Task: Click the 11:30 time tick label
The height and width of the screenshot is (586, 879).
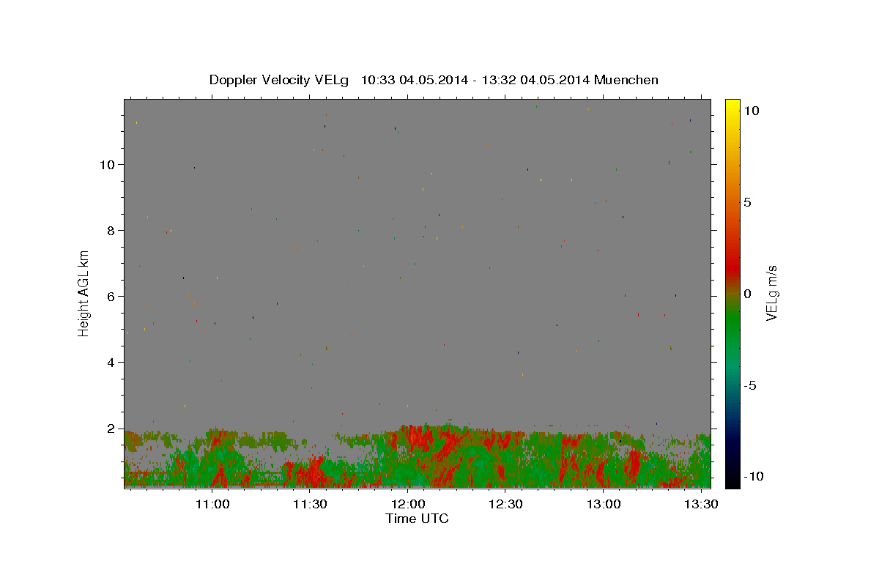Action: pyautogui.click(x=310, y=504)
